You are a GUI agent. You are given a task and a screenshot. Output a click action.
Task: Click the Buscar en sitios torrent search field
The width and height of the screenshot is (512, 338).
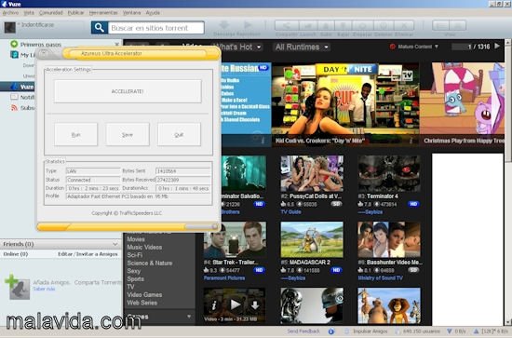tap(156, 28)
